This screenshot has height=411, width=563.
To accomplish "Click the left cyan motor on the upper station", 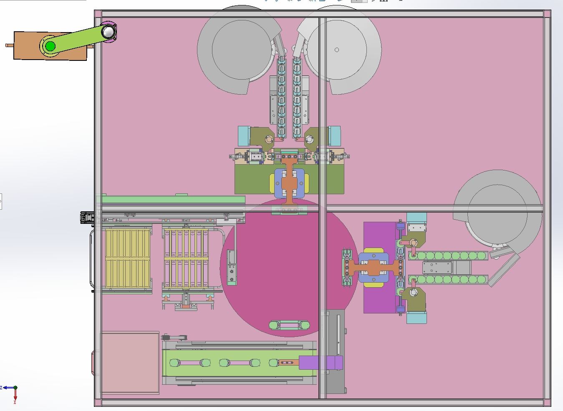I will click(x=244, y=136).
